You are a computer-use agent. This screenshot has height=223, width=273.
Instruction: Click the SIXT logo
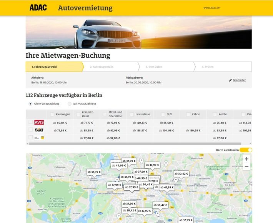(39, 130)
